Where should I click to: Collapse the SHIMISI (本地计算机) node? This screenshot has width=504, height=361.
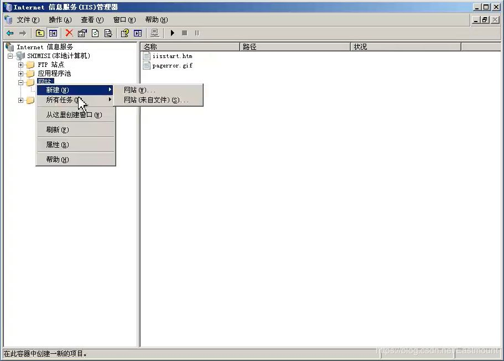[11, 56]
